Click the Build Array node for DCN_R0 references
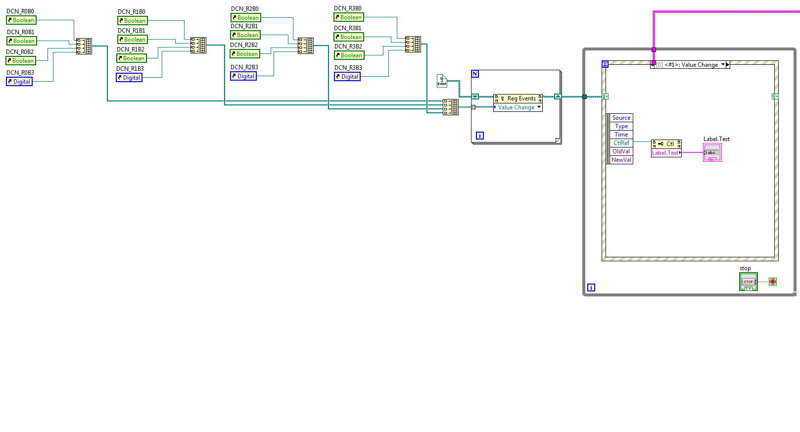This screenshot has width=800, height=432. click(84, 46)
